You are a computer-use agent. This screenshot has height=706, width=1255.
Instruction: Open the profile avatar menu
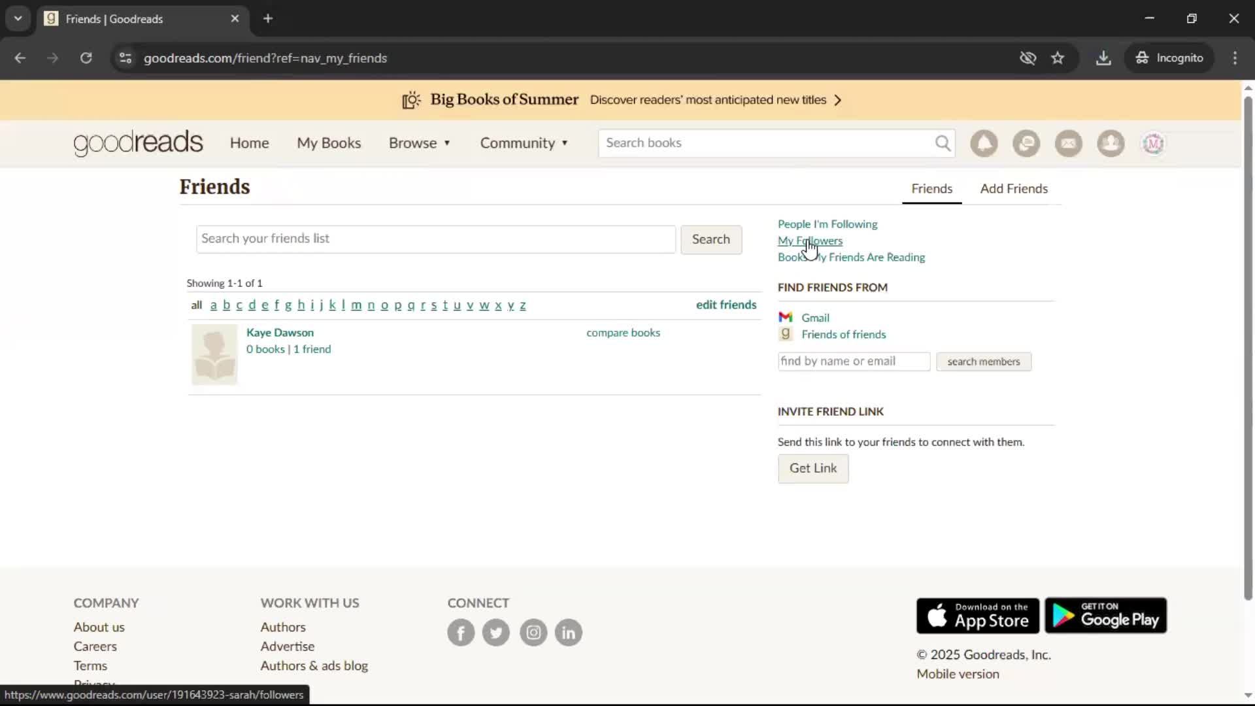click(1153, 143)
